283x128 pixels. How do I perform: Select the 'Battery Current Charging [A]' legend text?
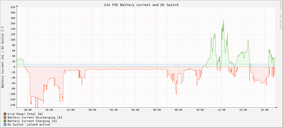tap(32, 121)
